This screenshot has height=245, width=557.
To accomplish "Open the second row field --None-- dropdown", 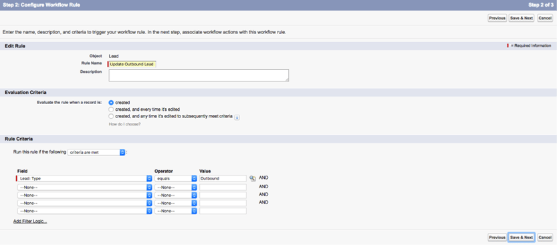I will 84,187.
